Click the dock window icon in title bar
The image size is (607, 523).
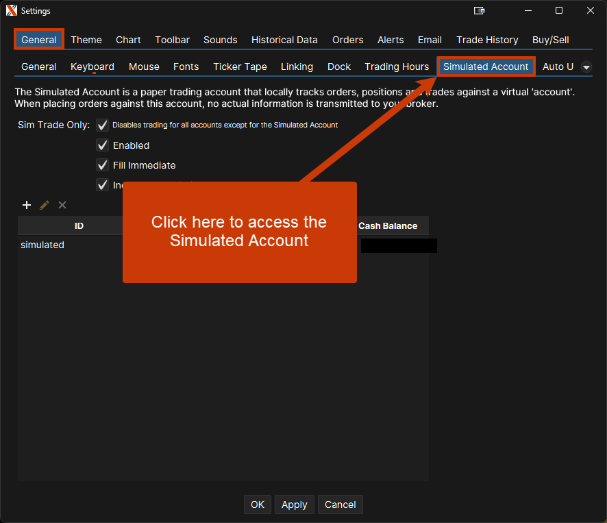tap(480, 11)
